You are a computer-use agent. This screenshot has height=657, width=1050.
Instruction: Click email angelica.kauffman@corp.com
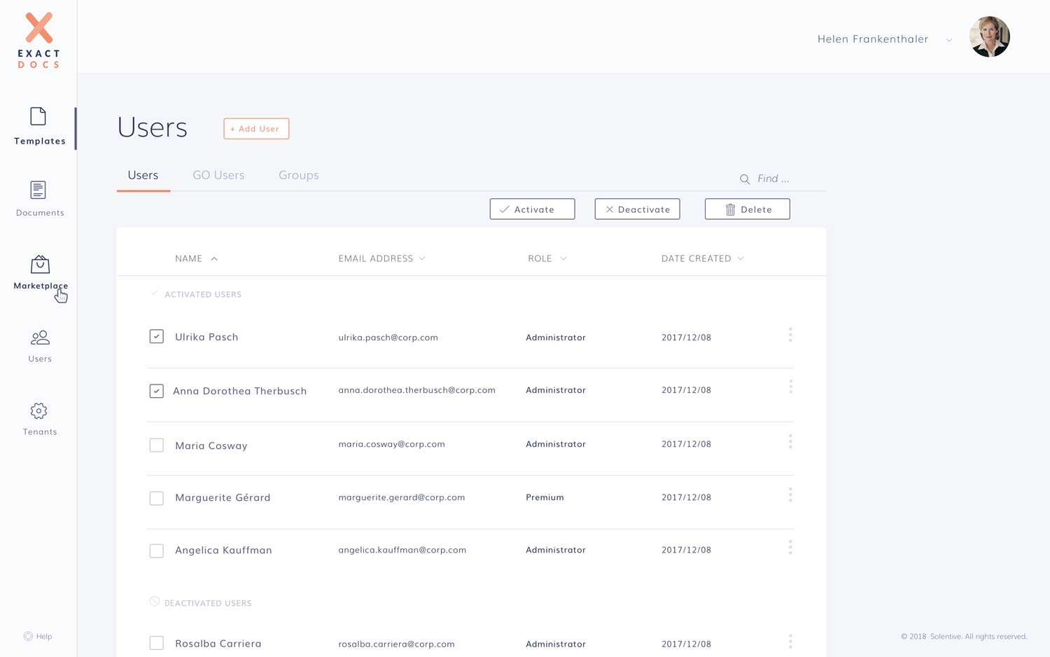tap(402, 550)
